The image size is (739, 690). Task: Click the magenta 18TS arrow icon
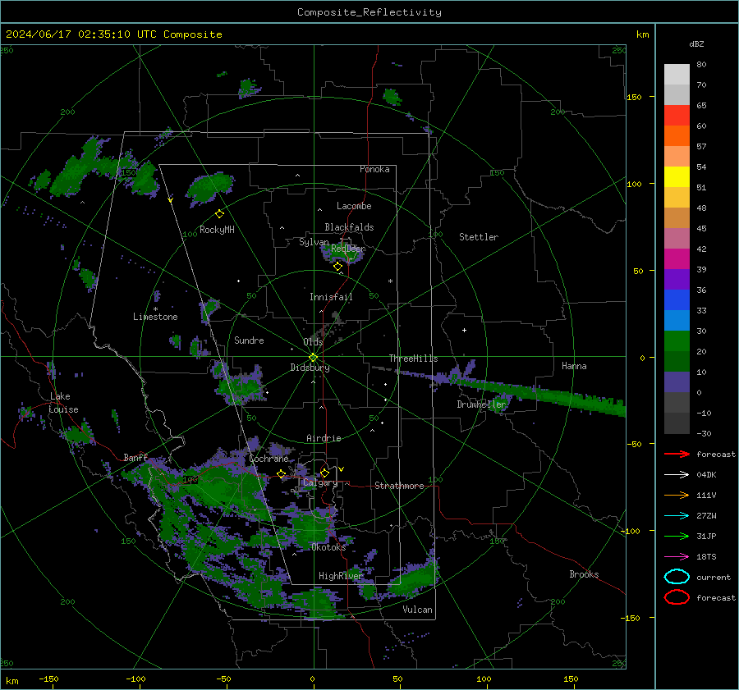click(677, 557)
